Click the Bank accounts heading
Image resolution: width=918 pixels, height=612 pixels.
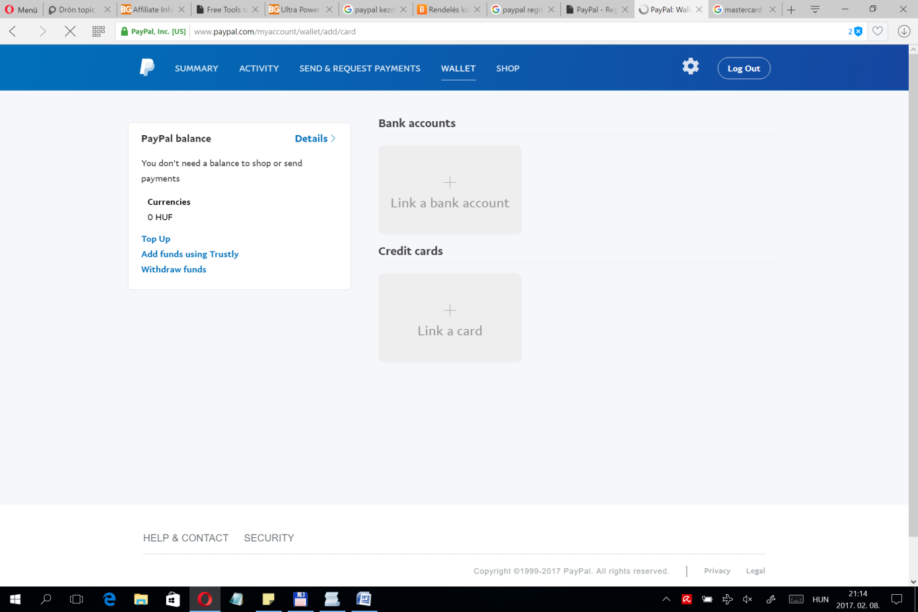point(417,123)
